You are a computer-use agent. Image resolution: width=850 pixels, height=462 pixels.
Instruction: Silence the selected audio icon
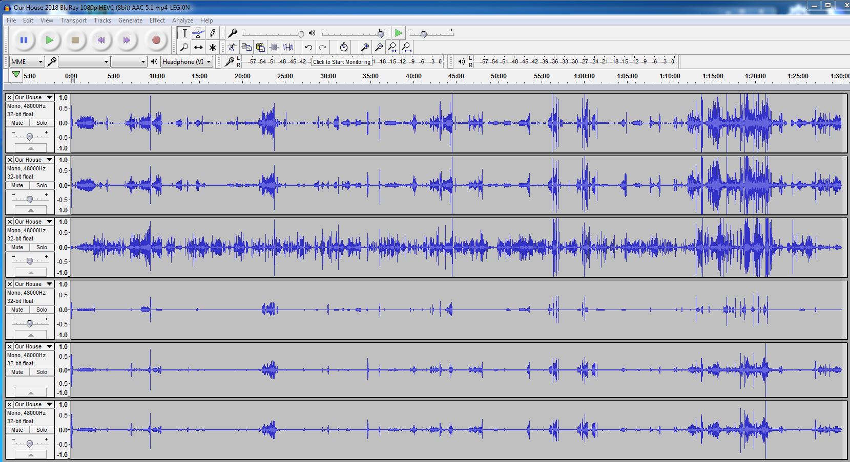pyautogui.click(x=288, y=47)
